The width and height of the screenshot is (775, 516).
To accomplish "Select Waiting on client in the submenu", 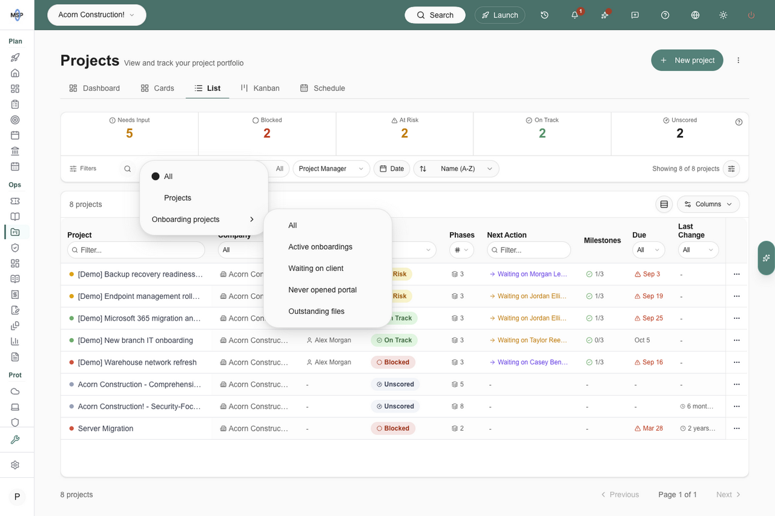I will 328,269.
